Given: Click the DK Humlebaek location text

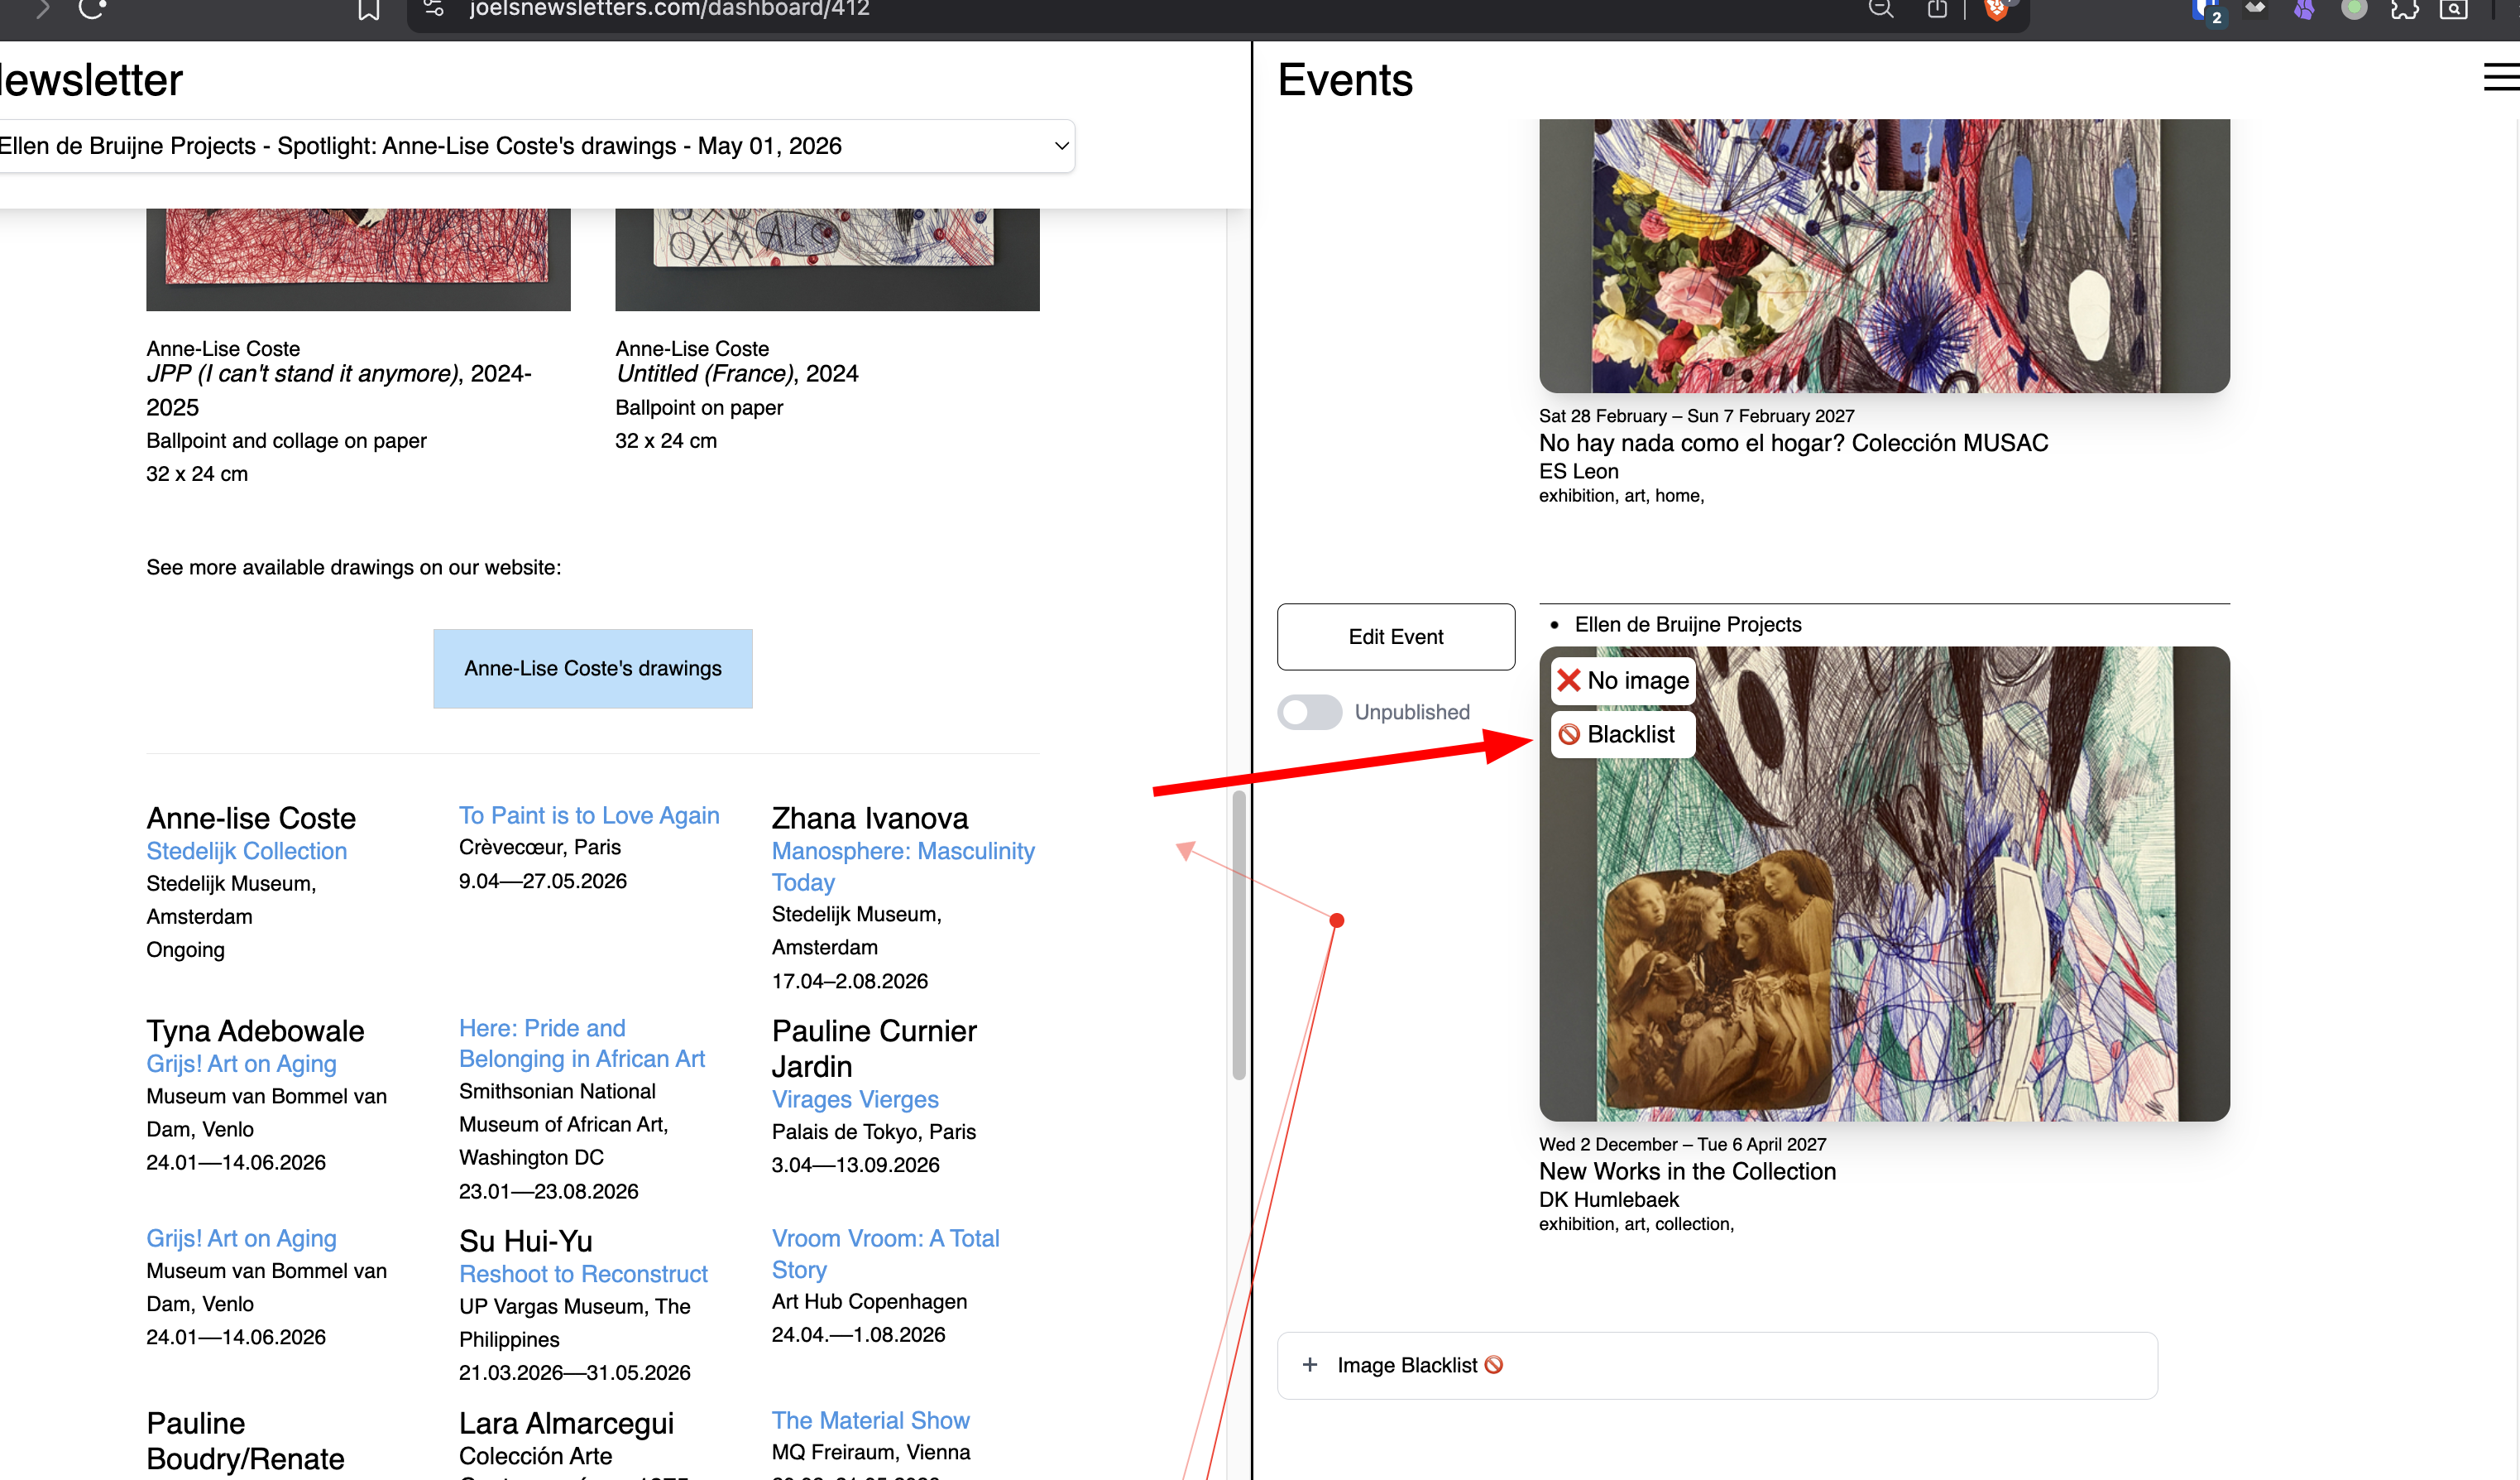Looking at the screenshot, I should pyautogui.click(x=1609, y=1200).
